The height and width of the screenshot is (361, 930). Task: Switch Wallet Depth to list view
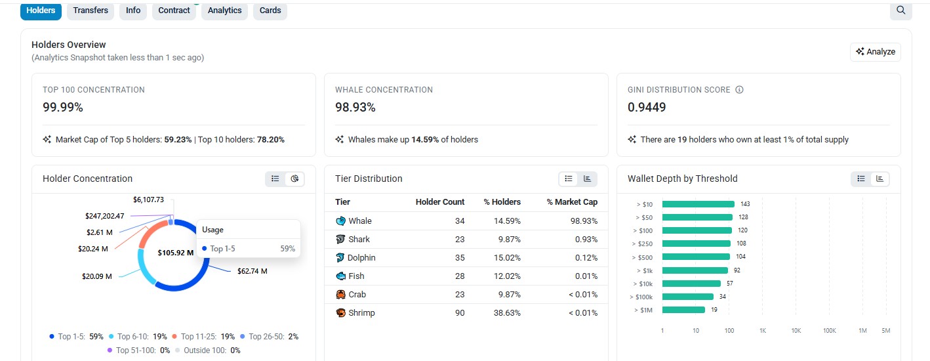coord(861,179)
